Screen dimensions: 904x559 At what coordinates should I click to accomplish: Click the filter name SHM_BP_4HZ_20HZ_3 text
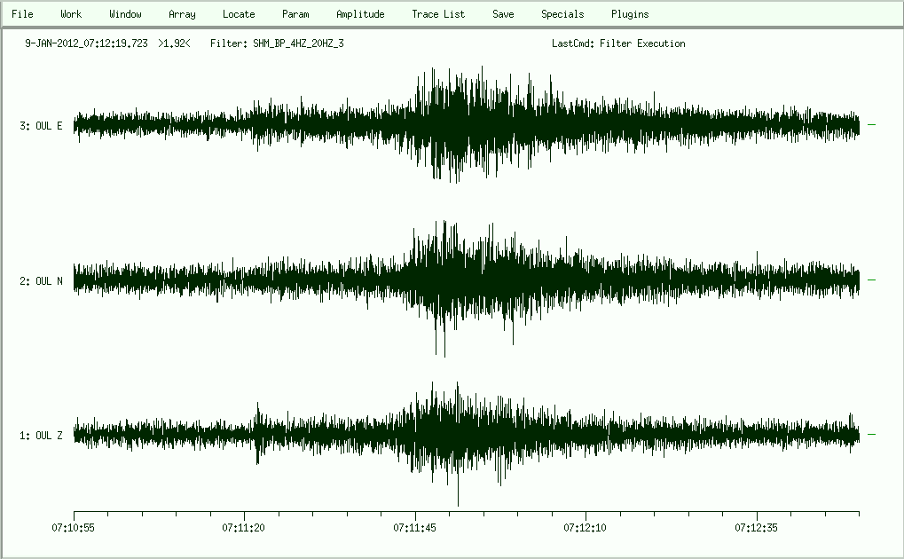tap(298, 43)
